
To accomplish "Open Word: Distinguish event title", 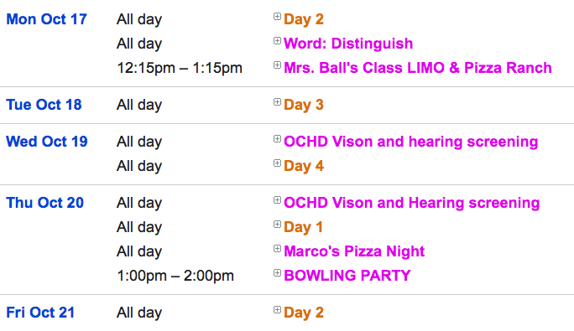I will click(348, 44).
